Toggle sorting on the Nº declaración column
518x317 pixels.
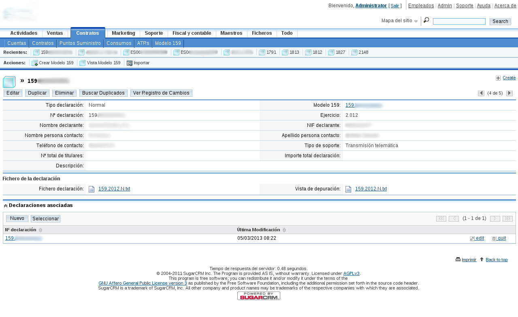coord(41,229)
